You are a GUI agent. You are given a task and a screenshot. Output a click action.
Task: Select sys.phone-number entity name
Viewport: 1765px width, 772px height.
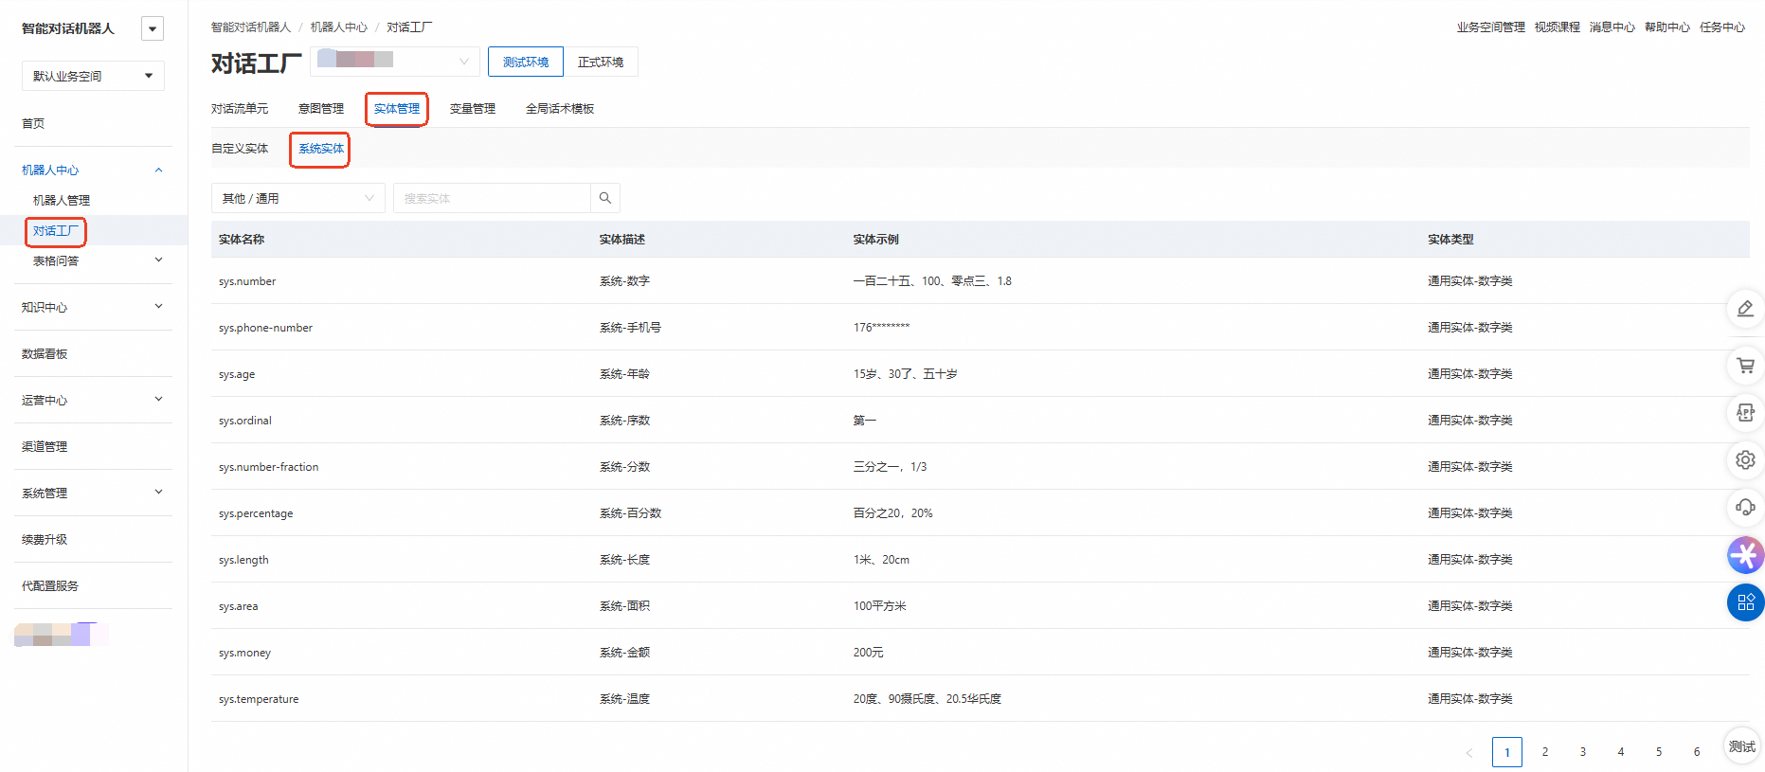(265, 328)
